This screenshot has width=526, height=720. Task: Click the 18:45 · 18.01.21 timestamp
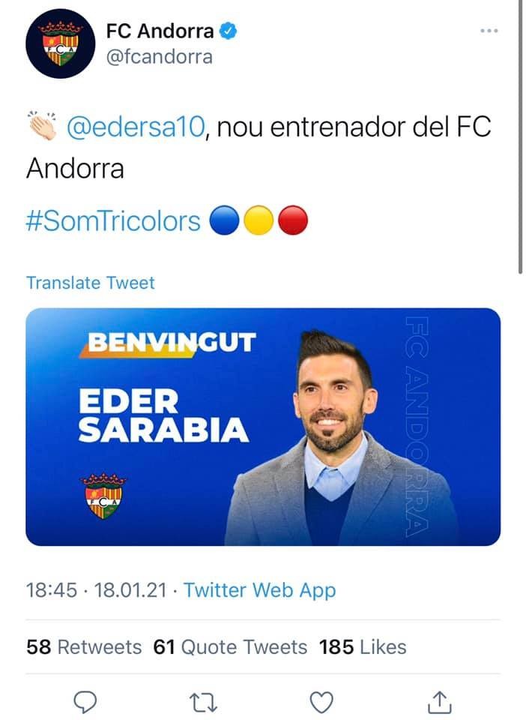click(x=97, y=590)
